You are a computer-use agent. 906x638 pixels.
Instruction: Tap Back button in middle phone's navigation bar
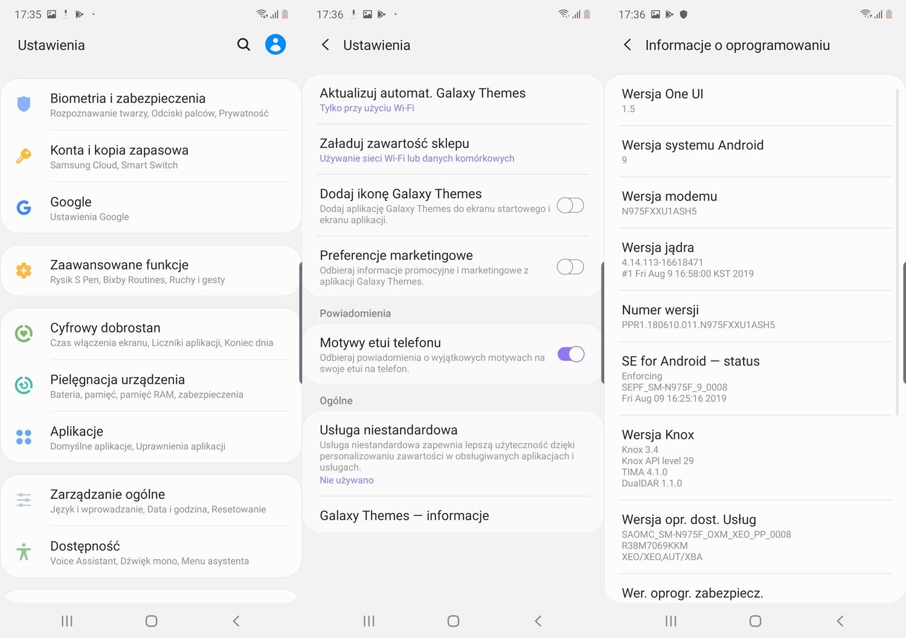pyautogui.click(x=538, y=621)
